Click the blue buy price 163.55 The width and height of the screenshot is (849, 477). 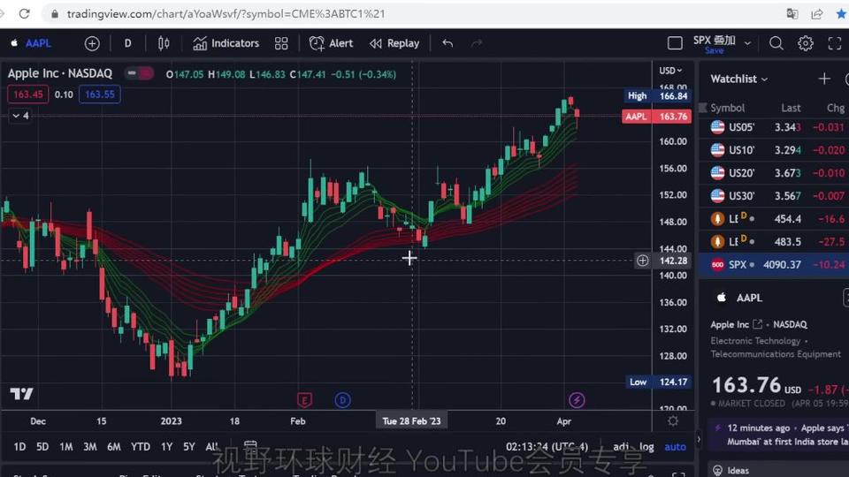100,95
